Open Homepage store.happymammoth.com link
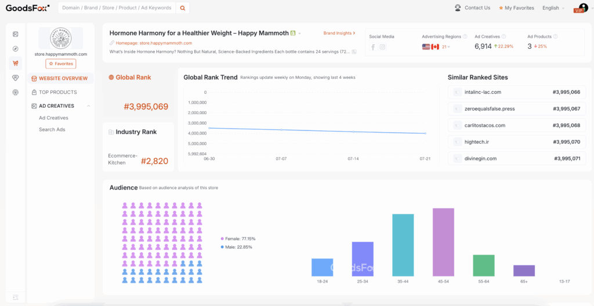This screenshot has height=306, width=594. coord(154,43)
